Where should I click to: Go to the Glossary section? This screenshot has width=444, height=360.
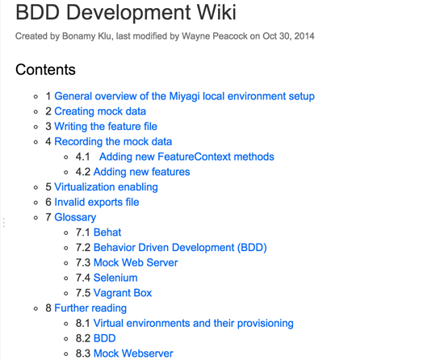click(75, 217)
